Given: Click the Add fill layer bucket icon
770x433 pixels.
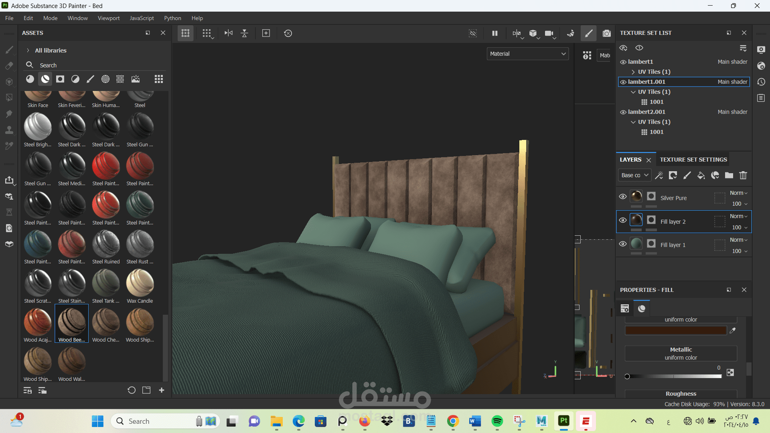Looking at the screenshot, I should pos(701,175).
